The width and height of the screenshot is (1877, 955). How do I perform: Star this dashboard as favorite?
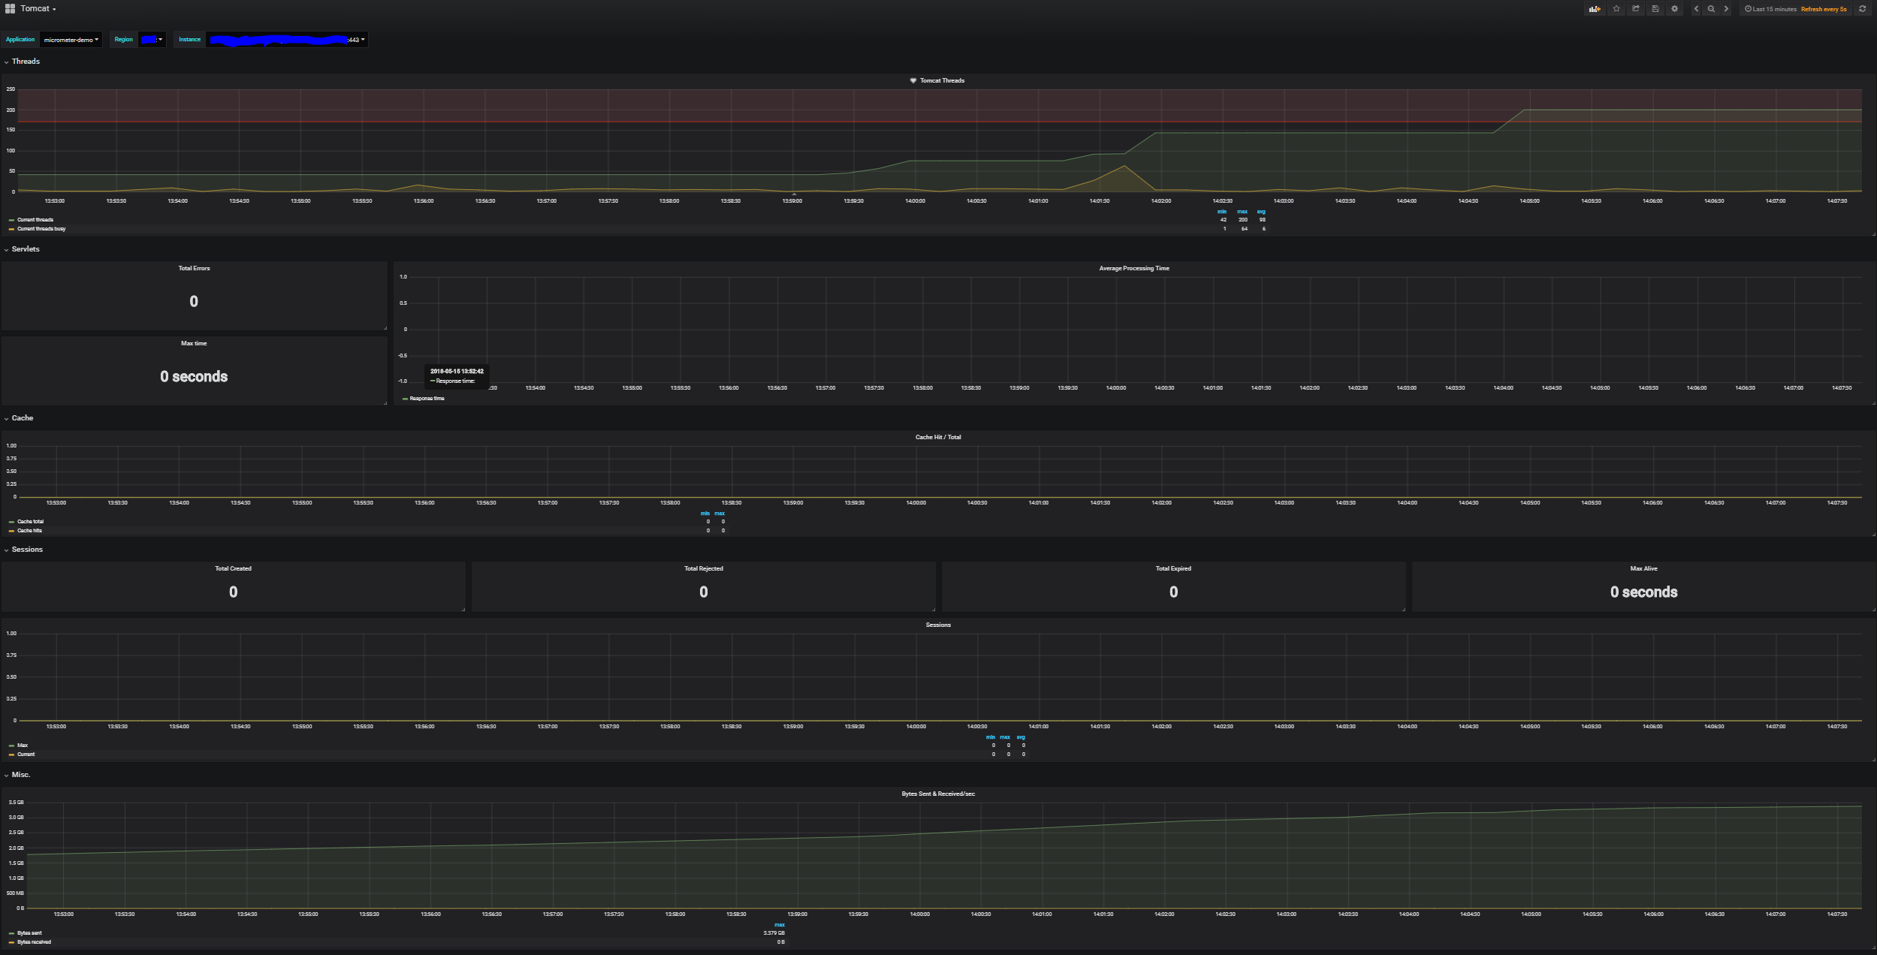coord(1616,9)
